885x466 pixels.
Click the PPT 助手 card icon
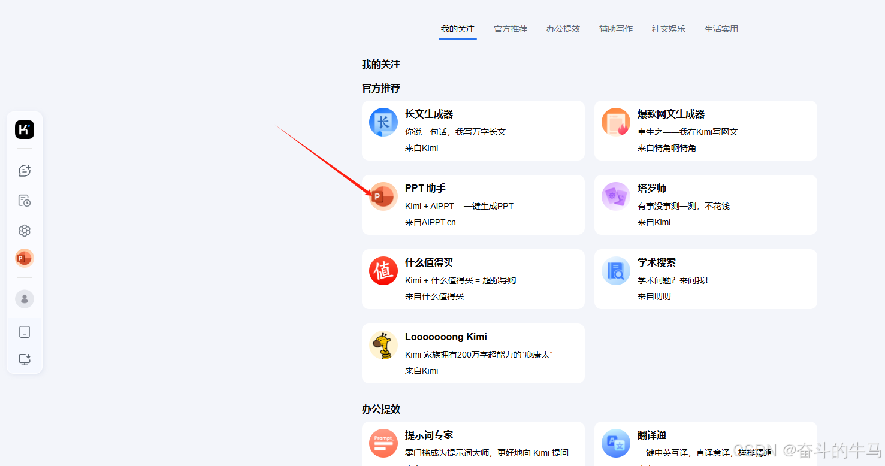coord(383,196)
